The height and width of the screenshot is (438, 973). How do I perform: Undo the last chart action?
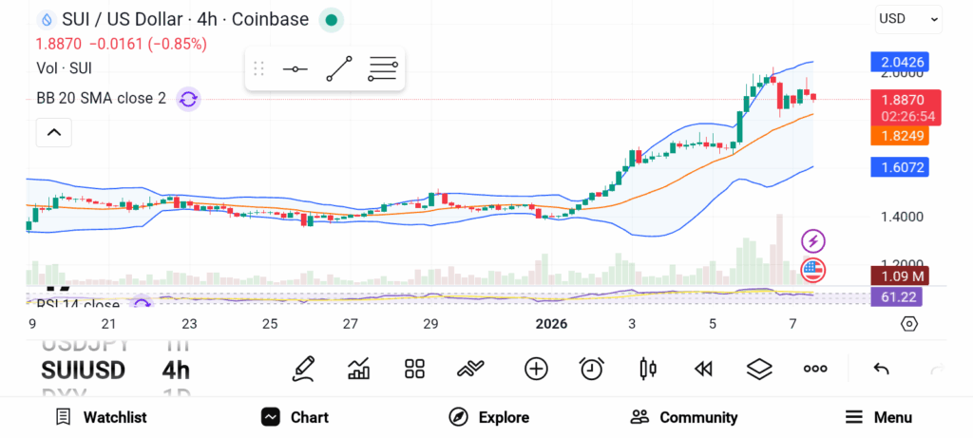[881, 369]
